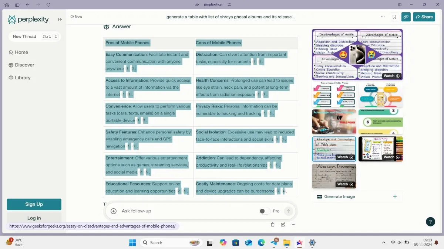444x249 pixels.
Task: Open the Library section
Action: (20, 78)
